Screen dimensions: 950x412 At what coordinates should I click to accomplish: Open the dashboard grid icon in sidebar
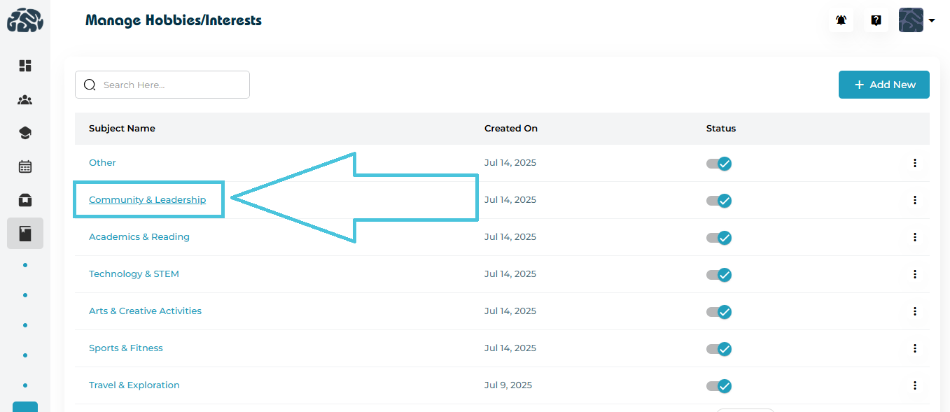tap(25, 66)
